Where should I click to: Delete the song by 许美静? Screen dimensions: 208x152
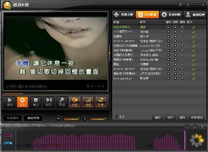182,64
